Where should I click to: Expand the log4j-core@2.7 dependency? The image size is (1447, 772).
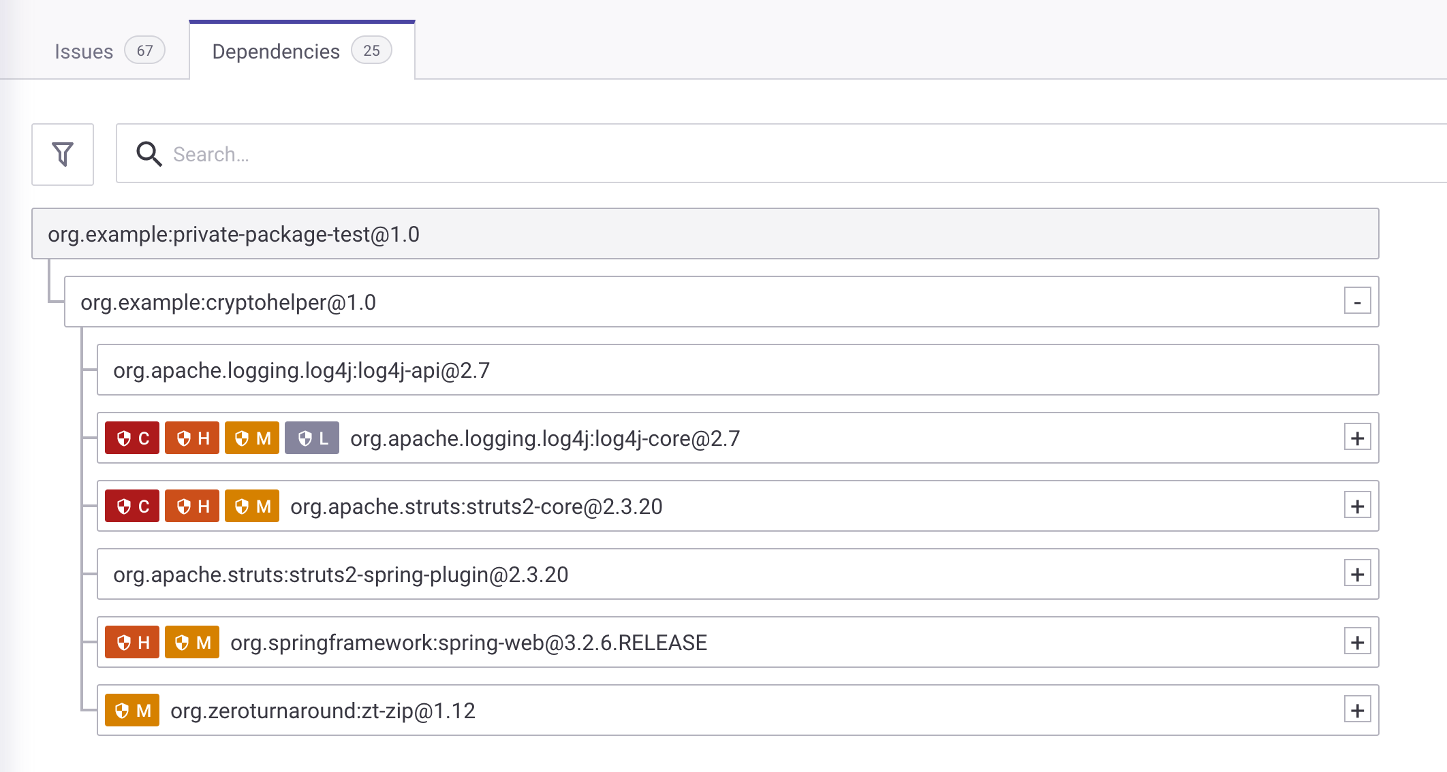click(1357, 438)
